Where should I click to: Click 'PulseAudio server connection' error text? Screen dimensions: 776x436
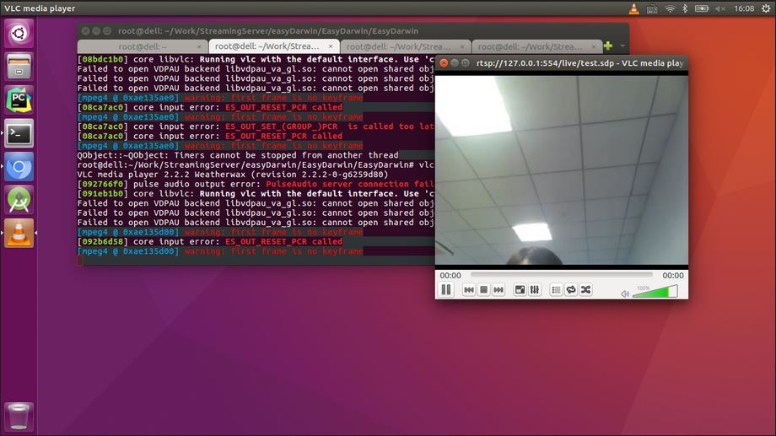350,184
